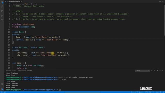The width and height of the screenshot is (165, 93).
Task: Kill the terminal with trash icon
Action: point(157,71)
